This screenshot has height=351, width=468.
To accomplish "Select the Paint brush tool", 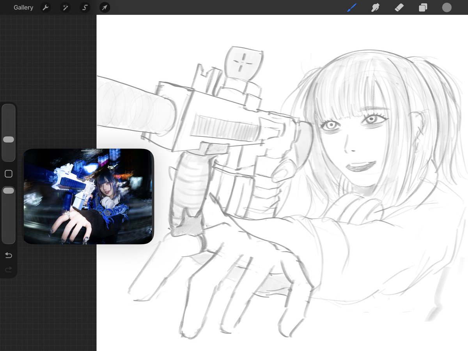I will [x=352, y=7].
